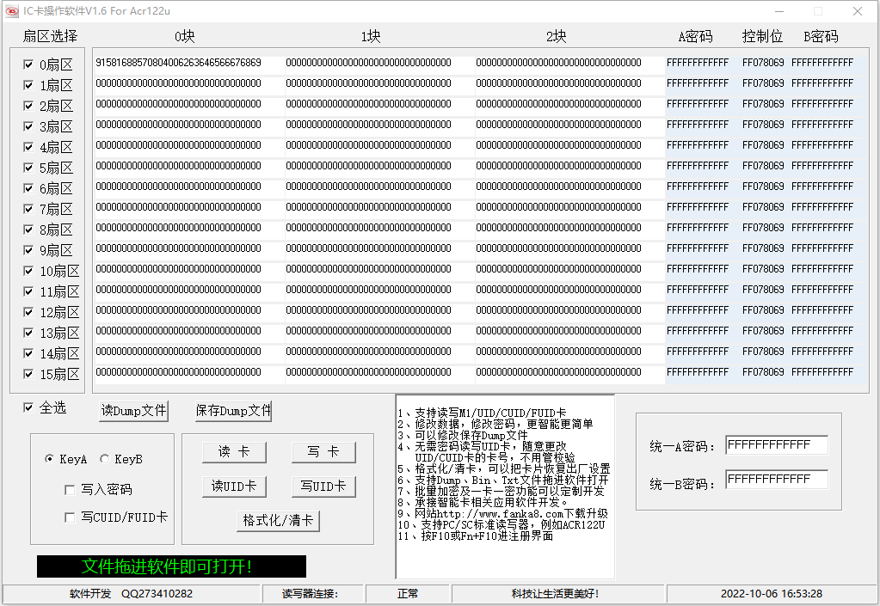The height and width of the screenshot is (606, 880).
Task: Click sector 7 A密码 key cell
Action: pos(698,207)
